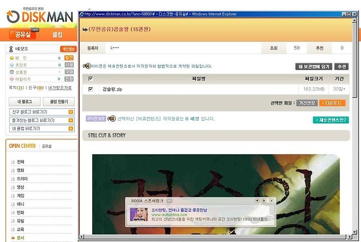361x242 pixels.
Task: Click the page icon next to 영화
Action: 13,170
